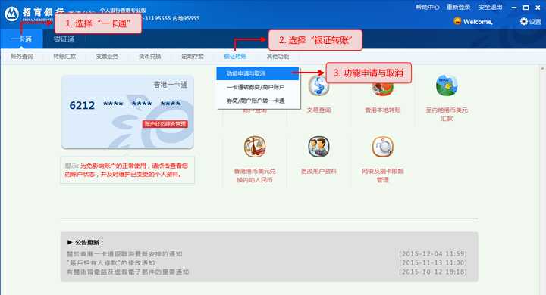Click the 重新登录 re-login link

tap(458, 7)
